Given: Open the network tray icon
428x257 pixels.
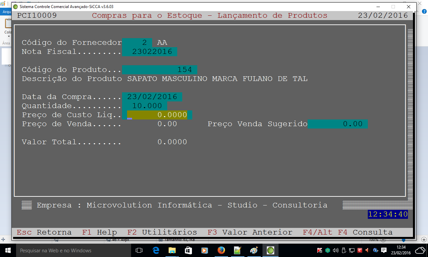Looking at the screenshot, I should click(x=352, y=250).
